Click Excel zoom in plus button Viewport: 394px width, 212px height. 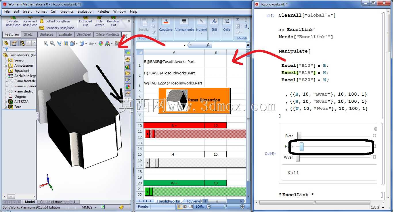[242, 207]
